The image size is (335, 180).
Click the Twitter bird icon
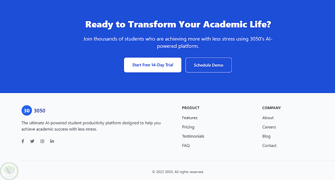point(32,141)
